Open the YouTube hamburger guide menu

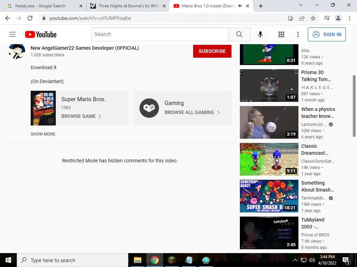tap(13, 34)
